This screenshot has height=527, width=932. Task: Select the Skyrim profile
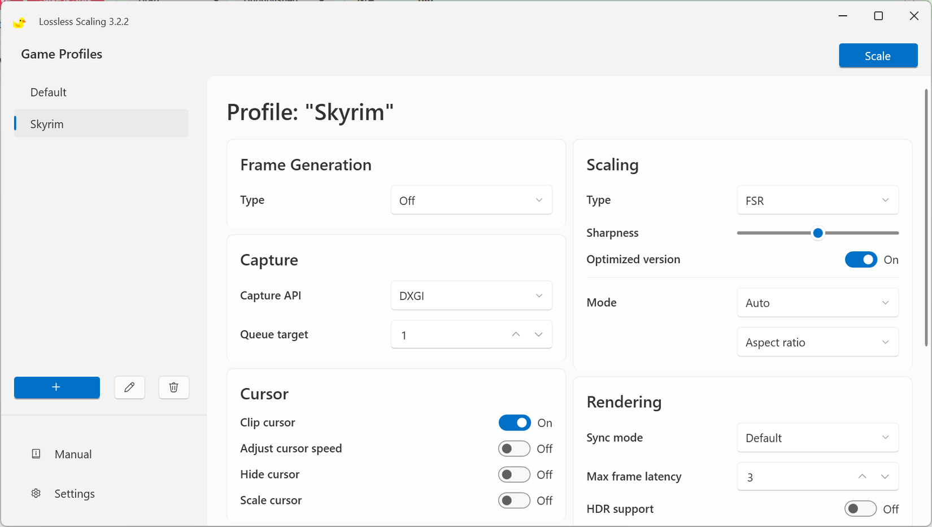click(47, 124)
